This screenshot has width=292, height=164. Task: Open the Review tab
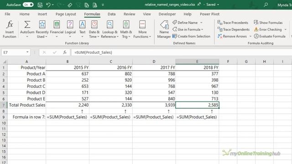129,14
